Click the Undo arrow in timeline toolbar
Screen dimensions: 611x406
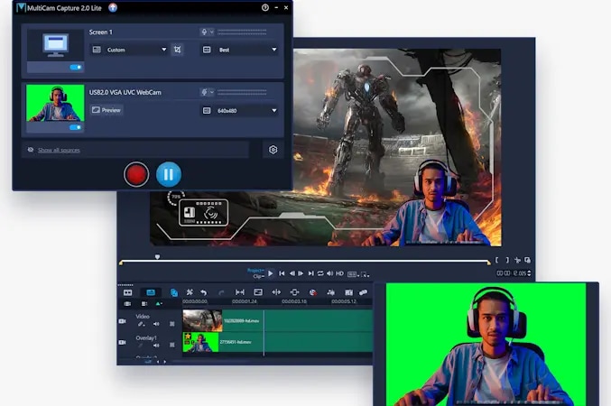[205, 292]
